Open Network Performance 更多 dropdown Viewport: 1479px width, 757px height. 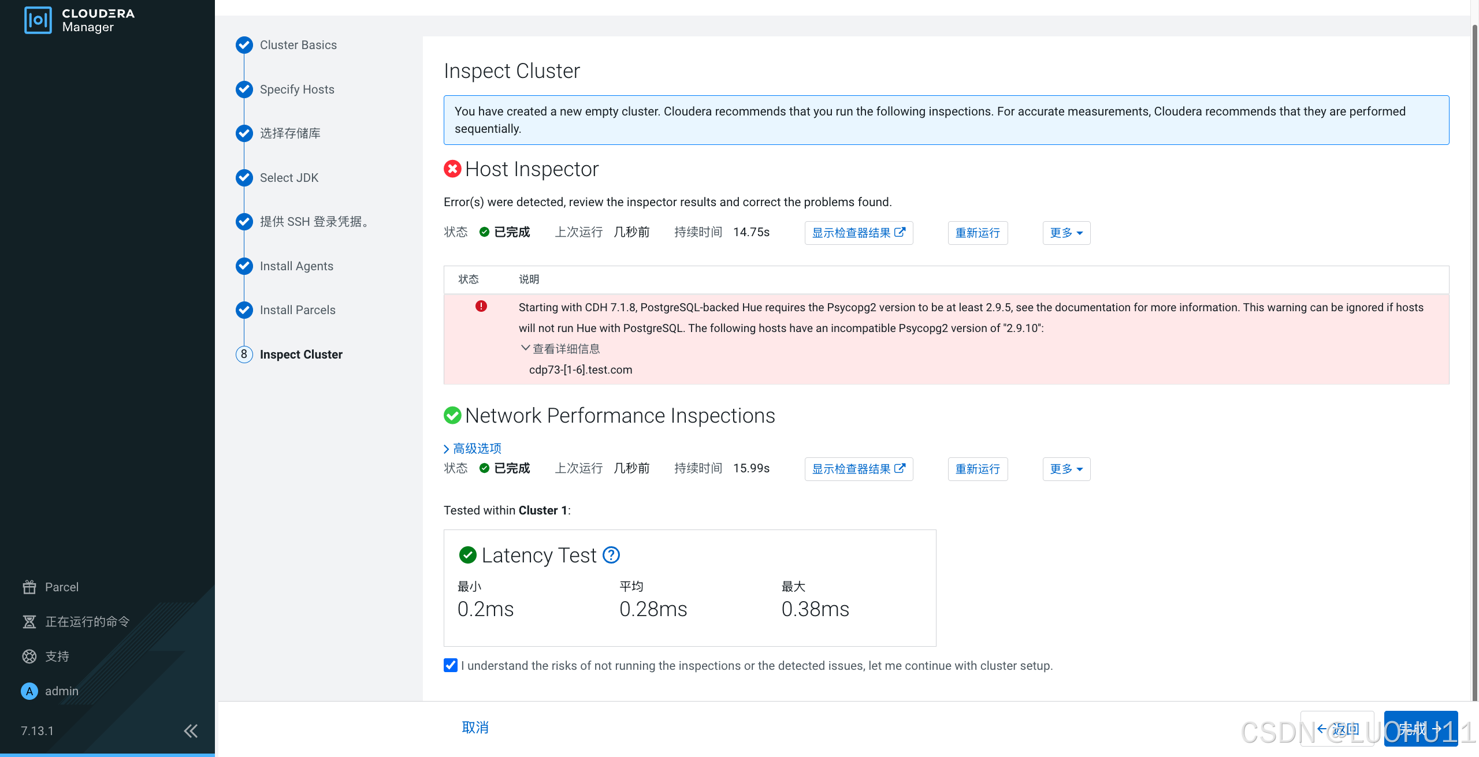[1066, 469]
